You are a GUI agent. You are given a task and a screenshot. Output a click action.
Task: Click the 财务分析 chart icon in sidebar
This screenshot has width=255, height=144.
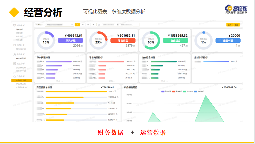click(14, 25)
